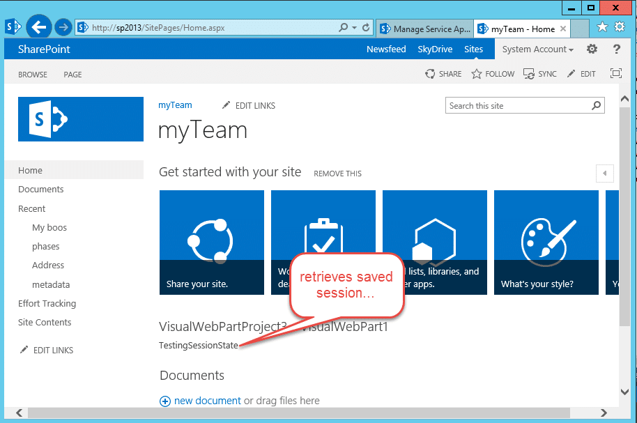Open the SharePoint Settings gear menu
The image size is (637, 423).
[x=592, y=49]
